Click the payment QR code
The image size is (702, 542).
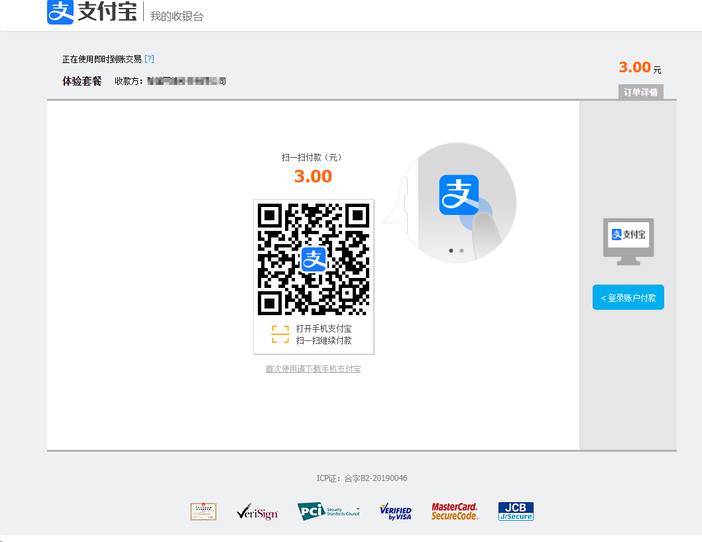point(314,259)
